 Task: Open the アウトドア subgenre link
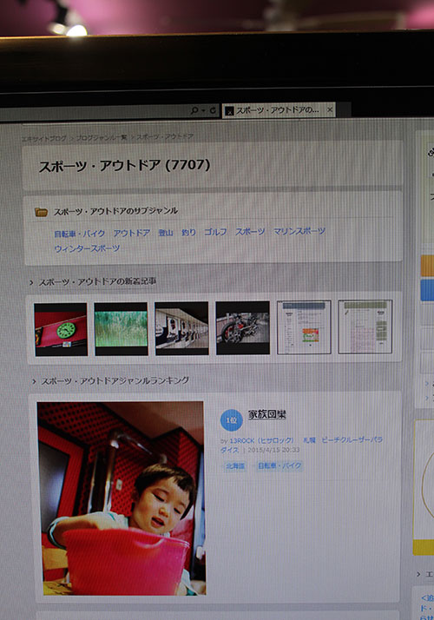tap(132, 233)
